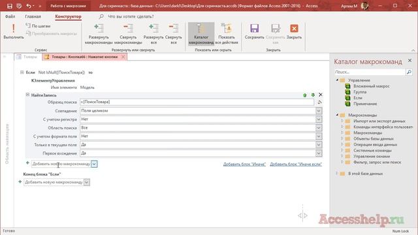Toggle Показать все действия
418x235 pixels.
tap(227, 34)
